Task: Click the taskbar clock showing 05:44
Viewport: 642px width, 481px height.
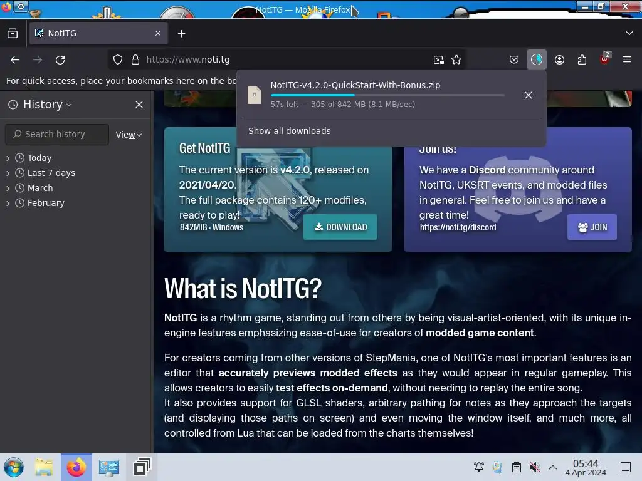Action: click(586, 467)
